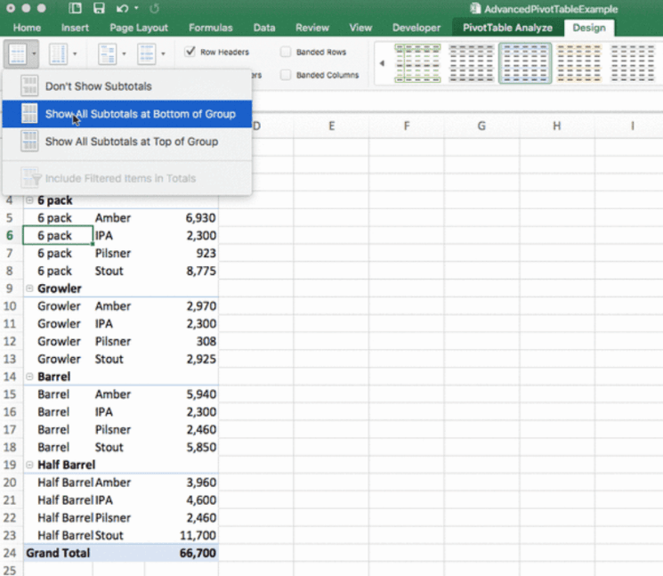
Task: Click the Grand Total cell
Action: (58, 553)
